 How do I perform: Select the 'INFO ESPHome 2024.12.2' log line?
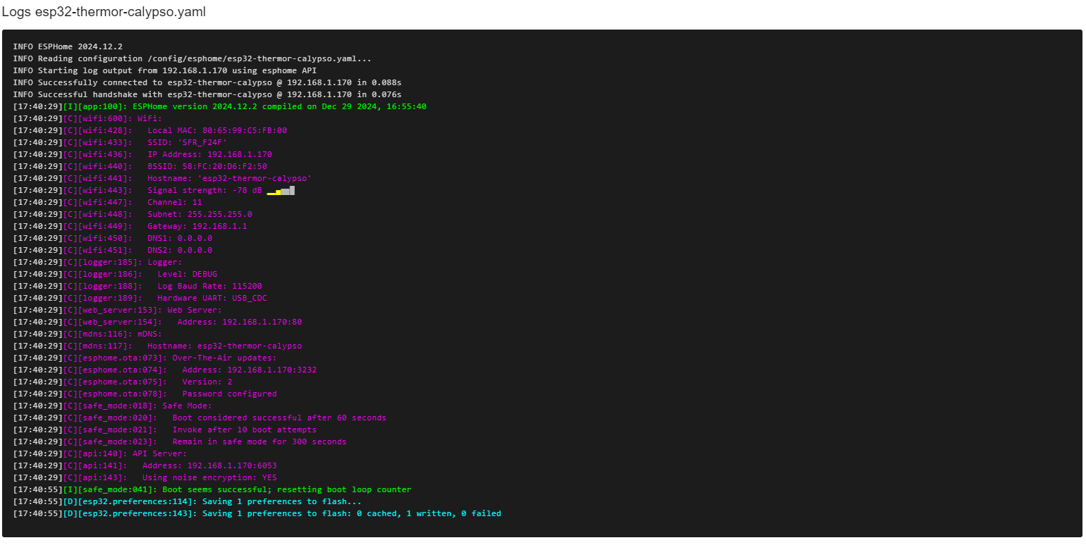(68, 46)
